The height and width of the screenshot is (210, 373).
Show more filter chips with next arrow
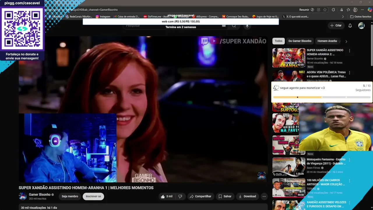[346, 41]
